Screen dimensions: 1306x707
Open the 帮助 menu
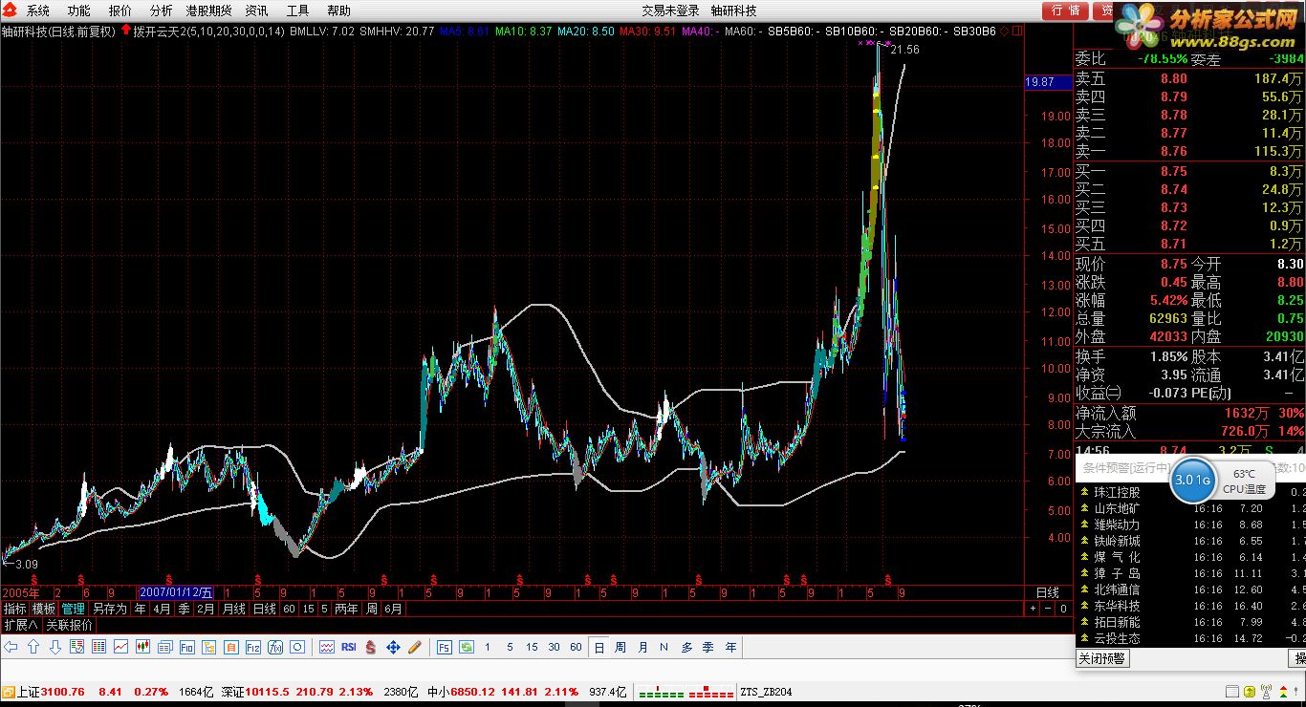338,11
